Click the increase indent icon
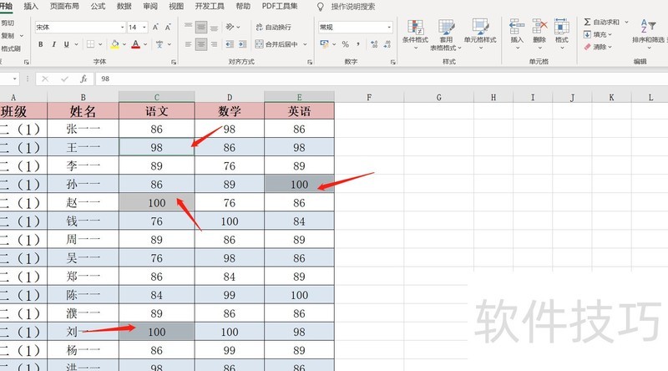This screenshot has height=371, width=668. [242, 44]
